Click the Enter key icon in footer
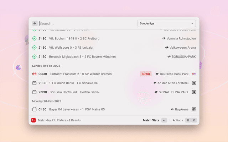 (164, 120)
